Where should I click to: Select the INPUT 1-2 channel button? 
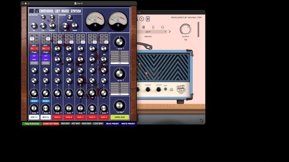34,117
